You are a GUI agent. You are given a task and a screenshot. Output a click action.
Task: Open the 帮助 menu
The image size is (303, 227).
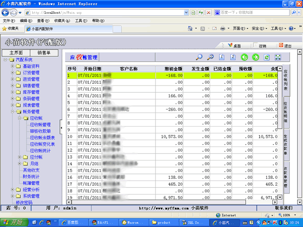[98, 21]
